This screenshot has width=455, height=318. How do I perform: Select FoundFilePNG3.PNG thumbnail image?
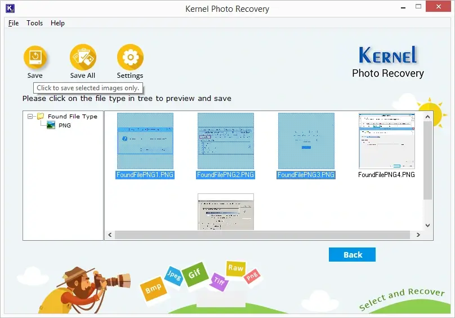pyautogui.click(x=306, y=141)
